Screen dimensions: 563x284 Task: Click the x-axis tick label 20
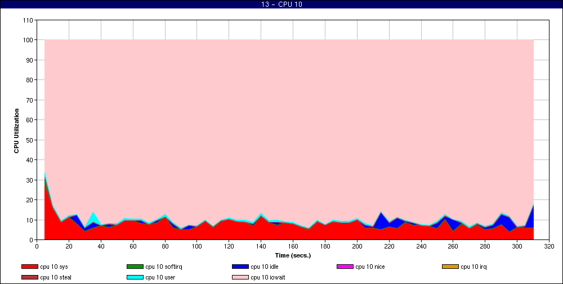coord(69,246)
